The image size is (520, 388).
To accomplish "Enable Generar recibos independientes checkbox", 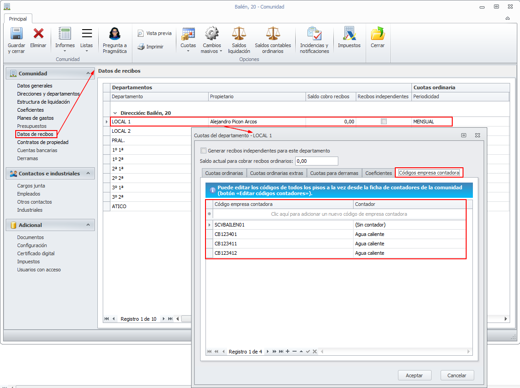I will click(204, 151).
